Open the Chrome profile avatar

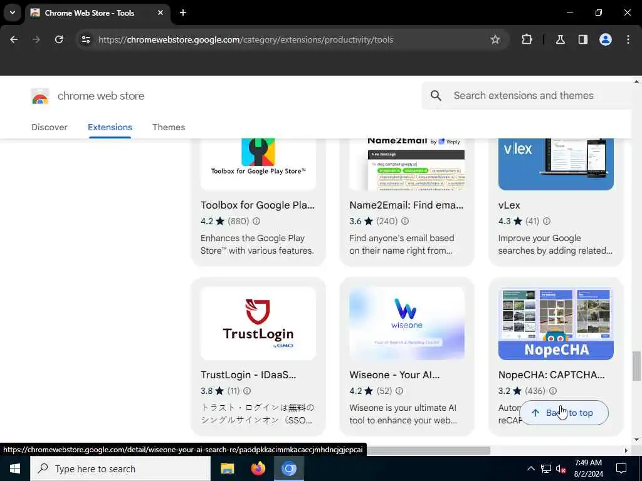[x=606, y=39]
